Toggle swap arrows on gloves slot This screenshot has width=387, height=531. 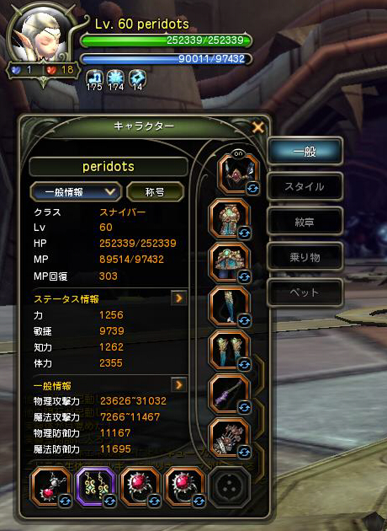coord(244,365)
